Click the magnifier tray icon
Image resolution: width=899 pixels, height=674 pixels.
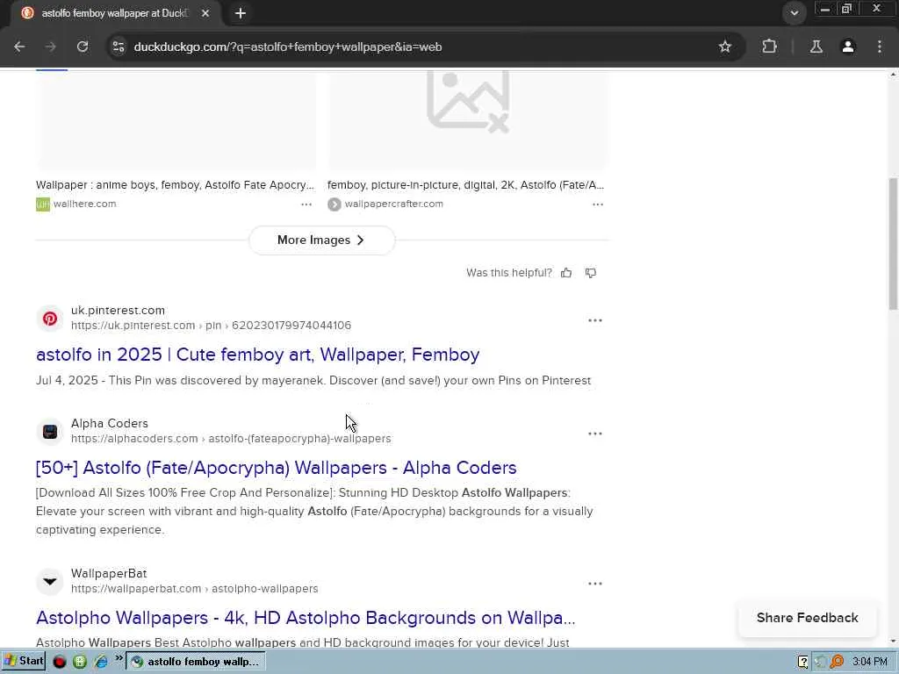pyautogui.click(x=837, y=662)
